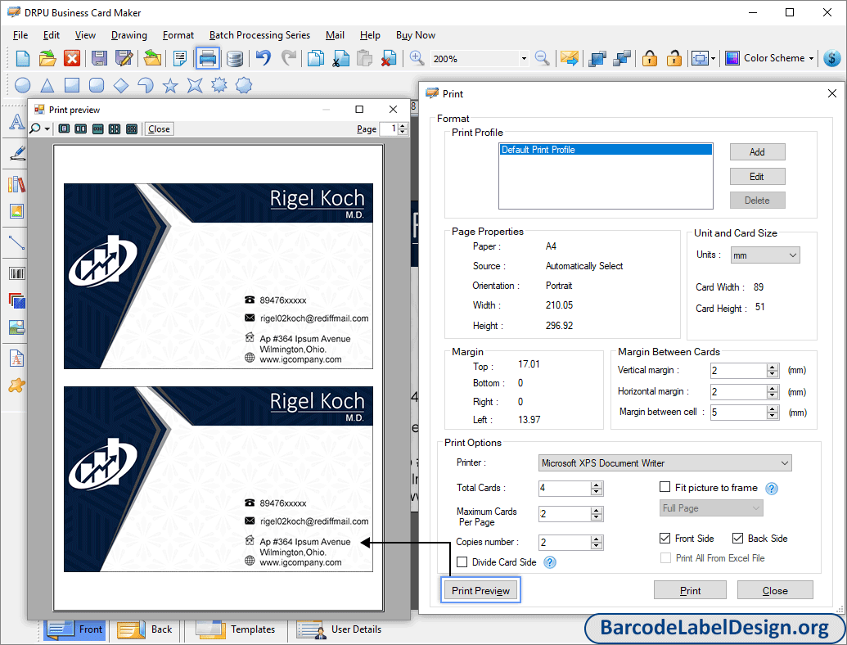Image resolution: width=847 pixels, height=645 pixels.
Task: Click the Paste clipboard icon
Action: pyautogui.click(x=365, y=58)
